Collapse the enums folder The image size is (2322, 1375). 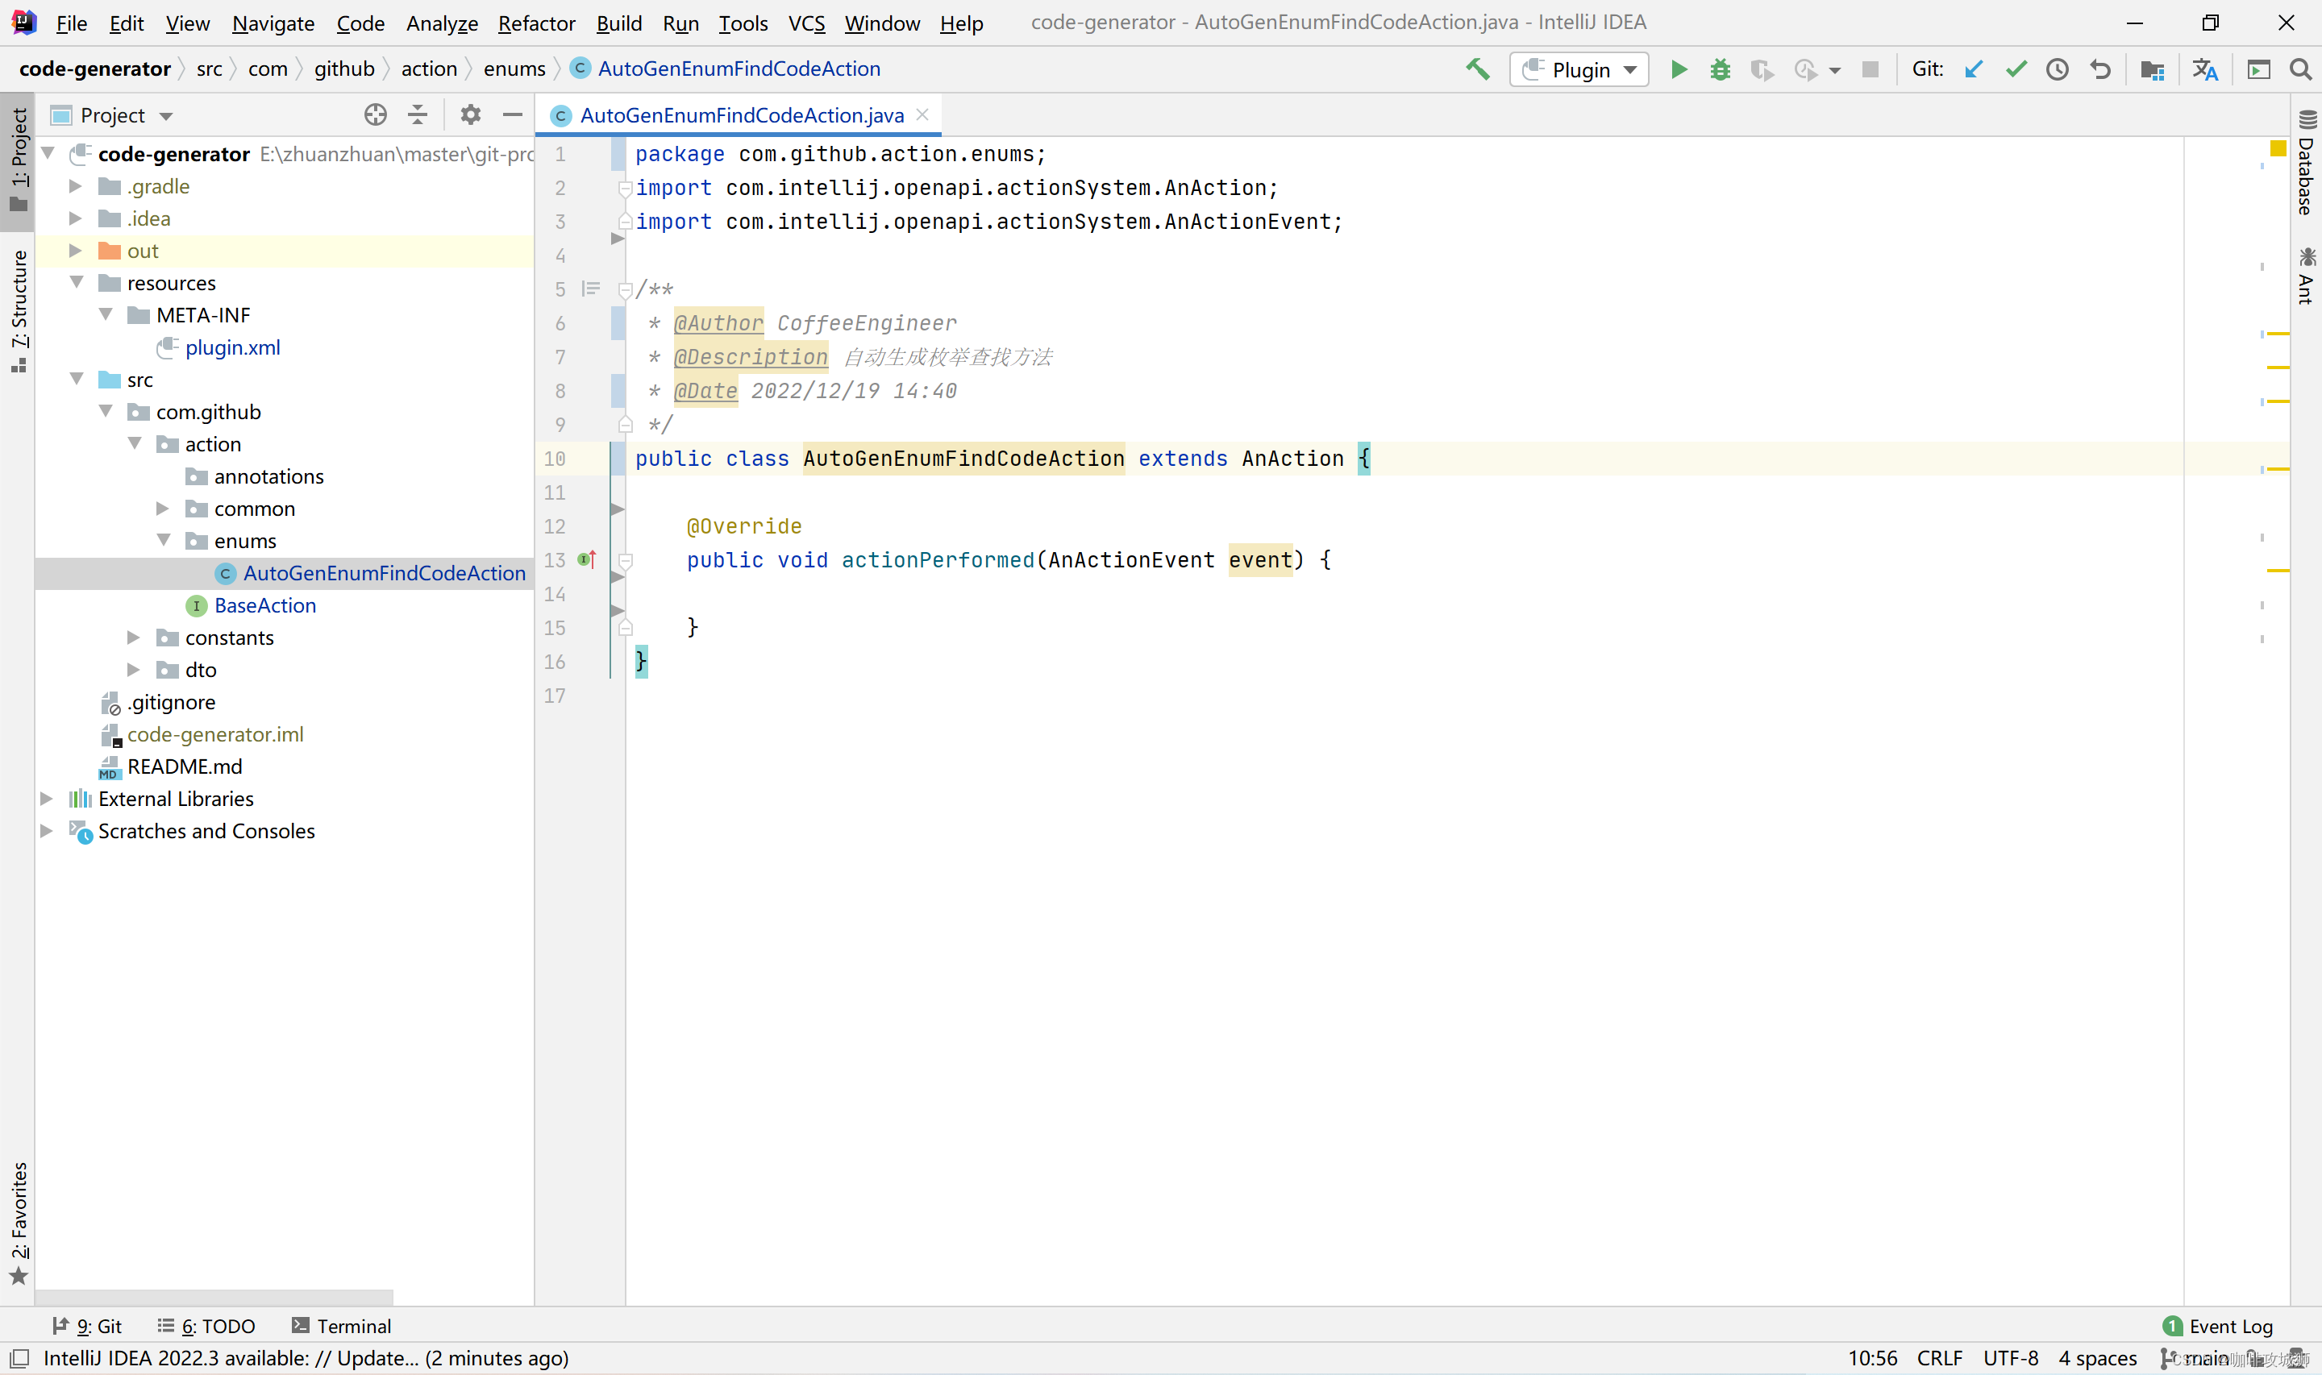[x=163, y=540]
